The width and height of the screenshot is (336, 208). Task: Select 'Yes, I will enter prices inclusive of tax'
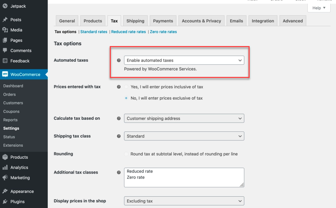coord(126,87)
